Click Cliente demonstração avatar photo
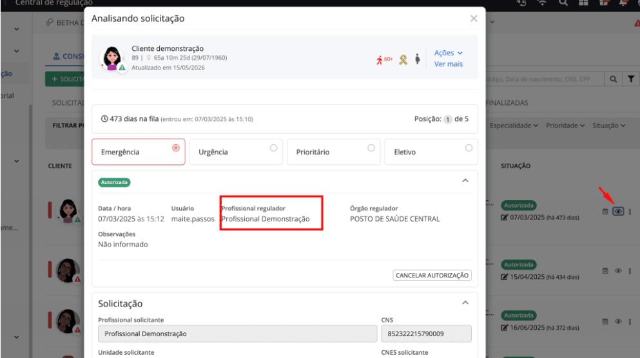 [x=112, y=58]
